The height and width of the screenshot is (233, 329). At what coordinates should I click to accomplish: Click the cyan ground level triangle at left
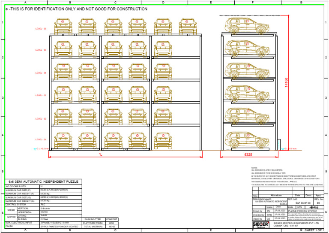[x=35, y=149]
